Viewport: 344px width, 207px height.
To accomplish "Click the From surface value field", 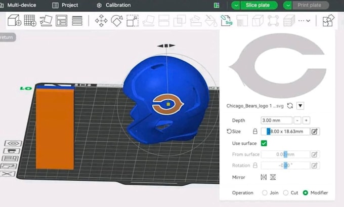I will pyautogui.click(x=285, y=154).
